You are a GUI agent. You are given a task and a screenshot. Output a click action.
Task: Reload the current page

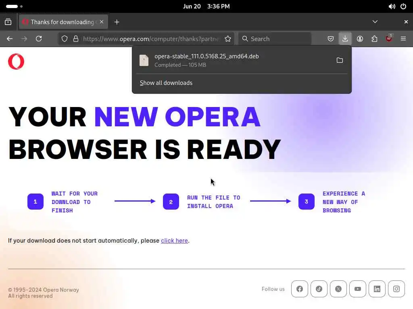click(x=39, y=39)
